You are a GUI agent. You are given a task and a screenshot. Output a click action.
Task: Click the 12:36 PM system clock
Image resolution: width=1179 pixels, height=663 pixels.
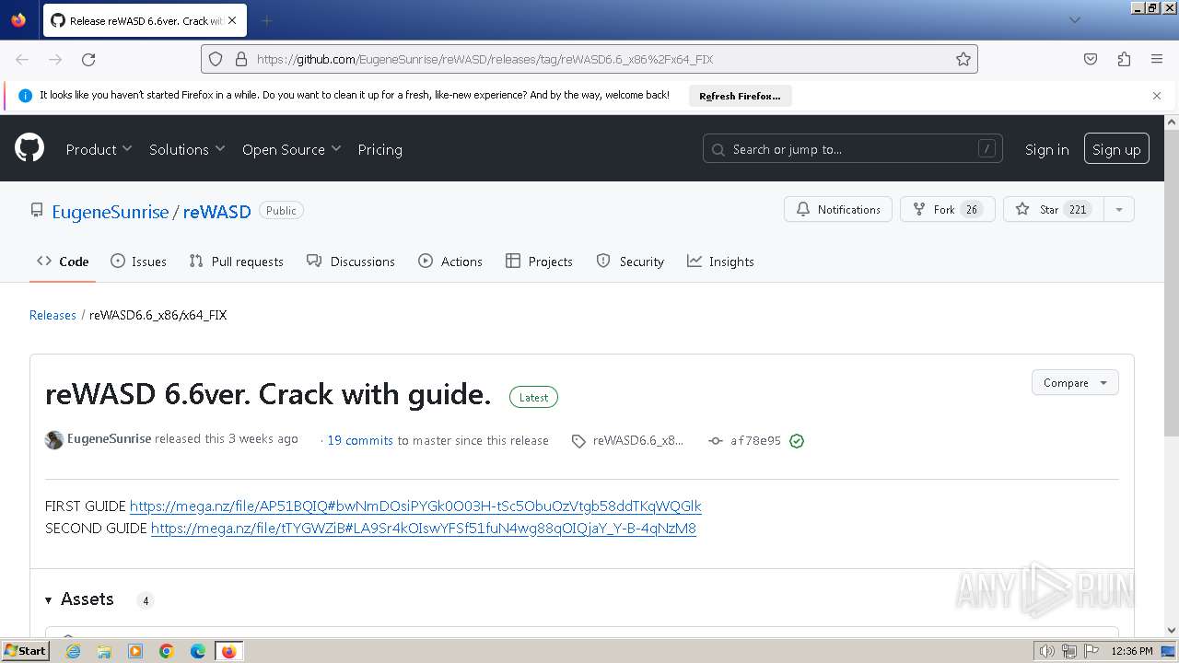(x=1132, y=651)
